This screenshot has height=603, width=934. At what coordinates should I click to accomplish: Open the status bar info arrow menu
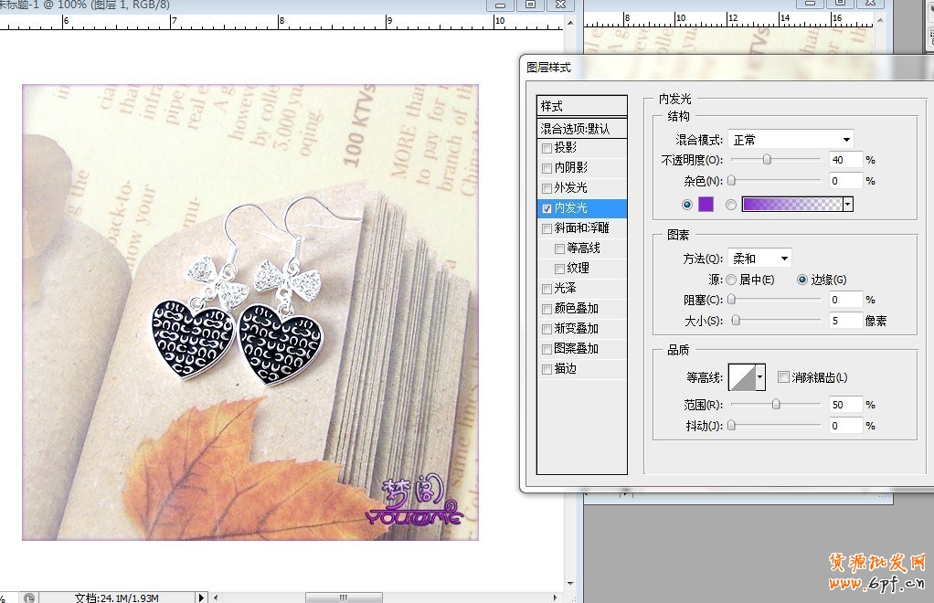pos(202,598)
